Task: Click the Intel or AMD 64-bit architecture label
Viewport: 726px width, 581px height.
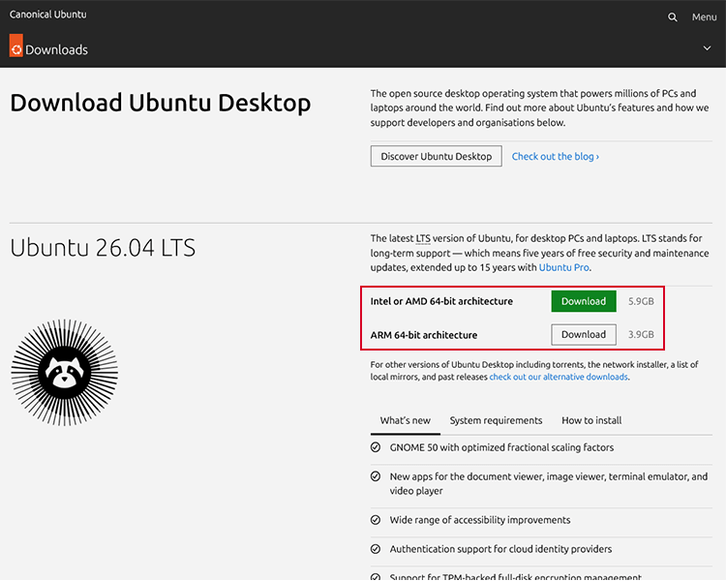Action: pos(441,301)
